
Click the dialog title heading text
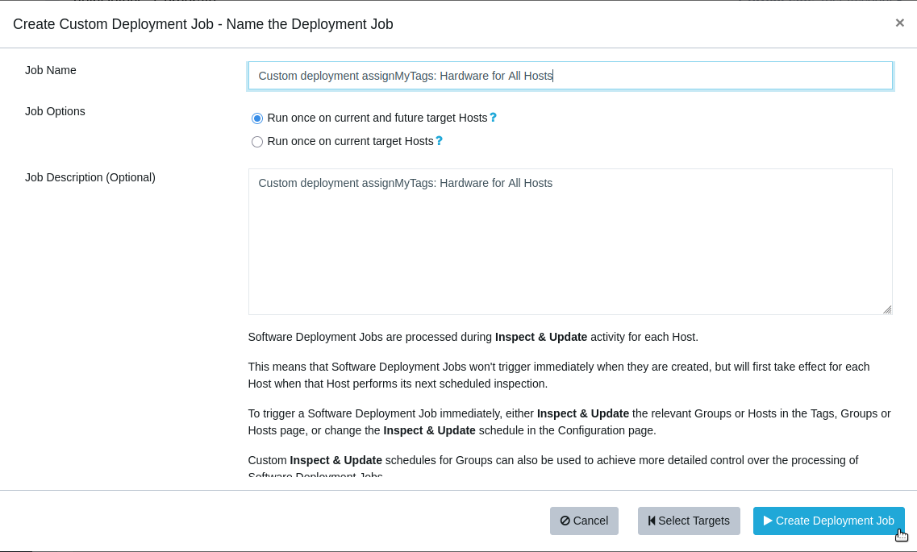(x=203, y=24)
